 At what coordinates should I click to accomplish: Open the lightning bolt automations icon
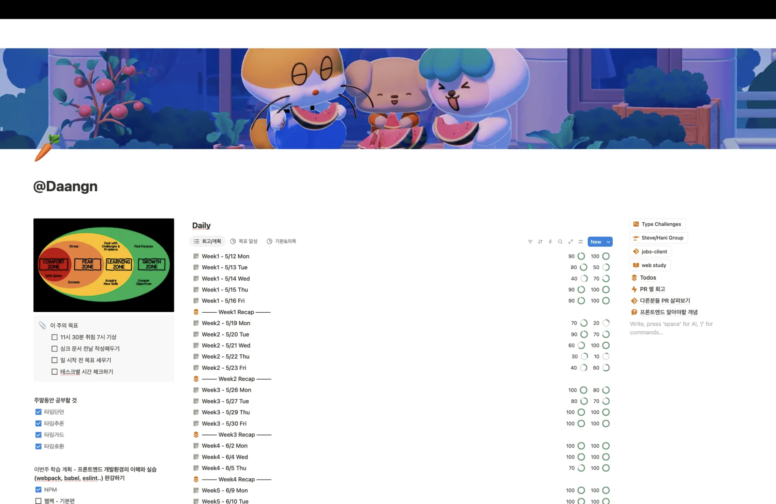550,242
